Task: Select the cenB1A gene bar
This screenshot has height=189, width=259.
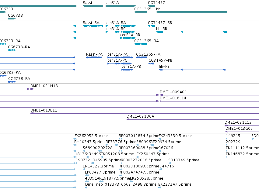Action: tap(121, 6)
